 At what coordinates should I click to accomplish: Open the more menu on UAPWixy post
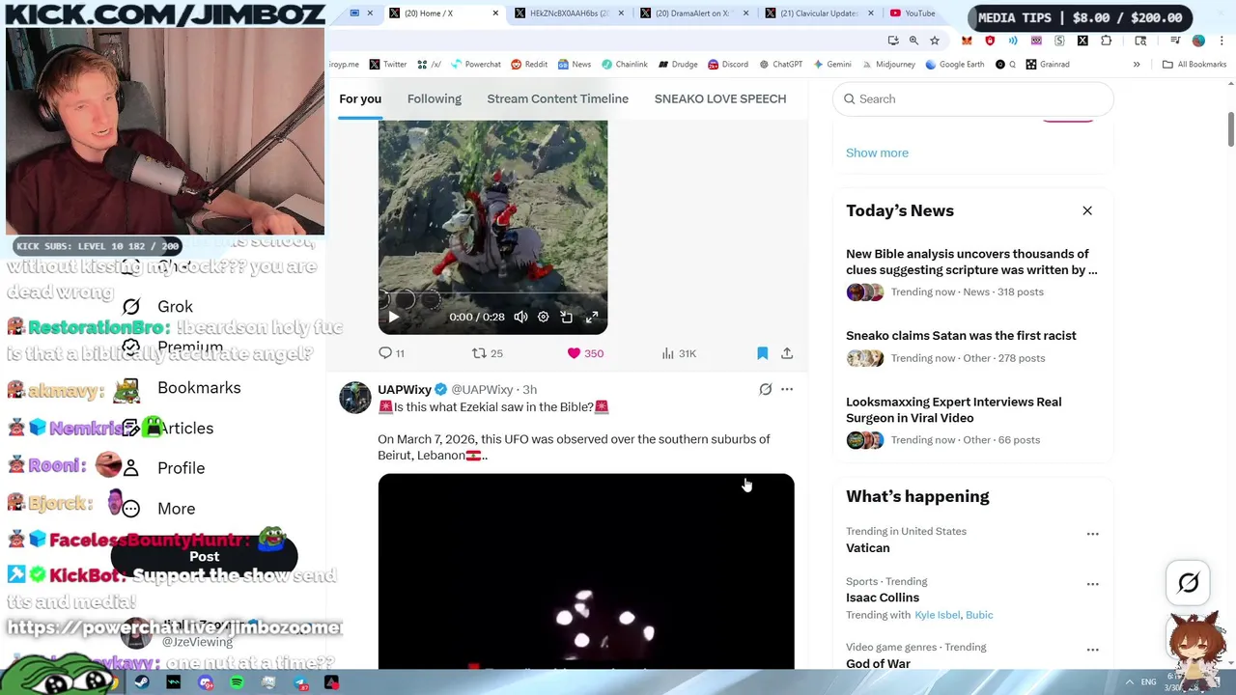(x=787, y=389)
